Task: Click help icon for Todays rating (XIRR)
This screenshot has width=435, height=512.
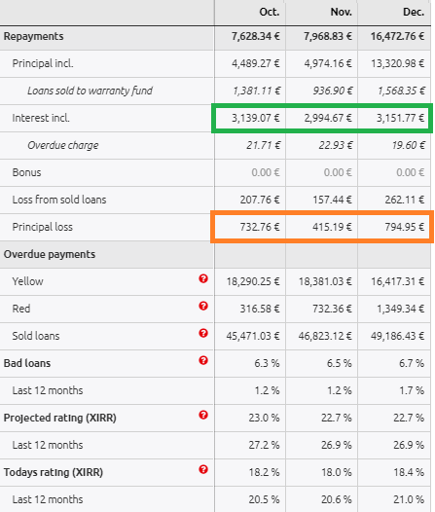Action: pyautogui.click(x=203, y=469)
